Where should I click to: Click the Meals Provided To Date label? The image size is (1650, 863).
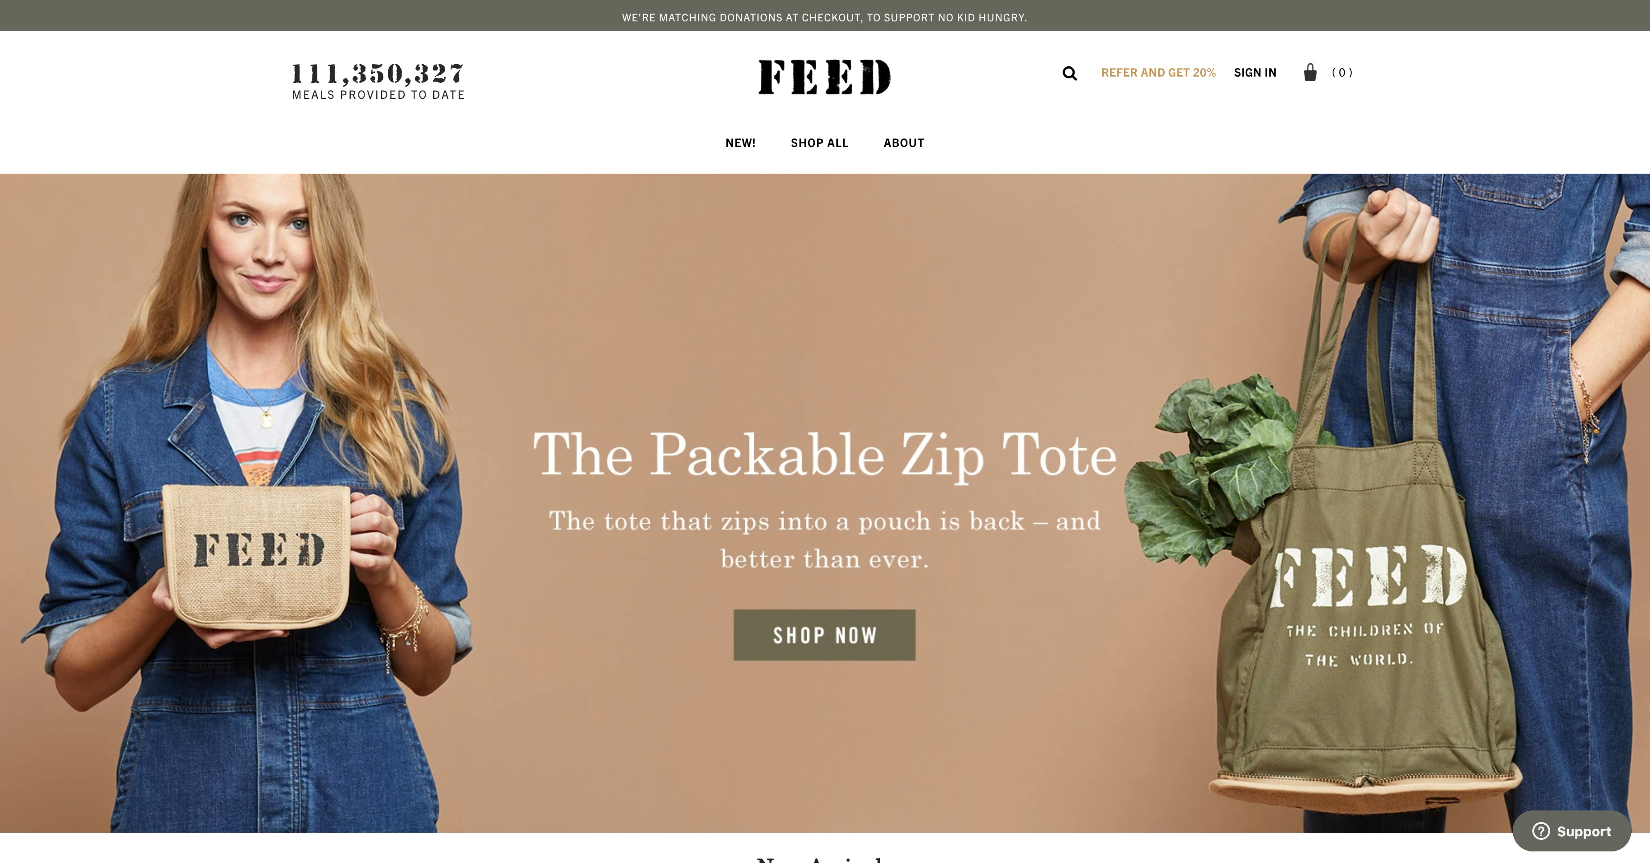click(378, 95)
